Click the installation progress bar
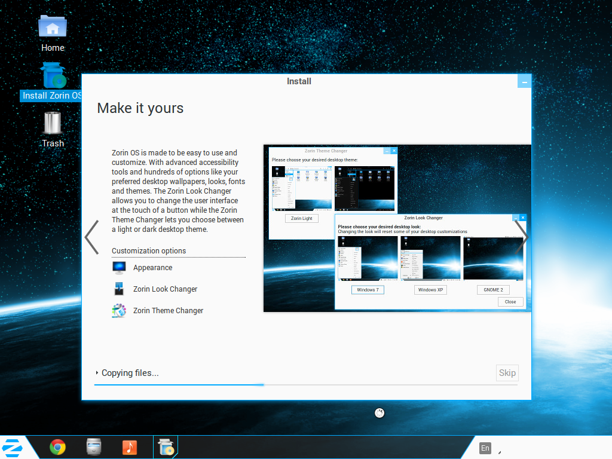This screenshot has height=459, width=612. point(306,385)
